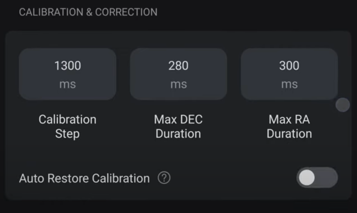Select the 300 value number
The width and height of the screenshot is (357, 213).
click(x=289, y=66)
